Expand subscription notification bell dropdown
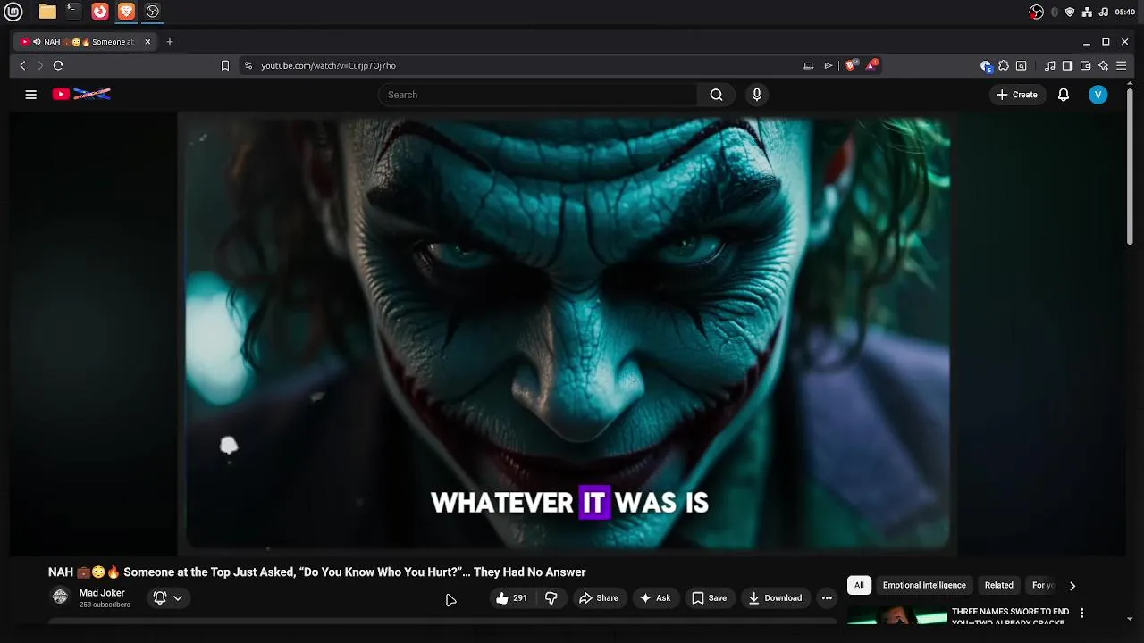Screen dimensions: 1144x643 [168, 598]
